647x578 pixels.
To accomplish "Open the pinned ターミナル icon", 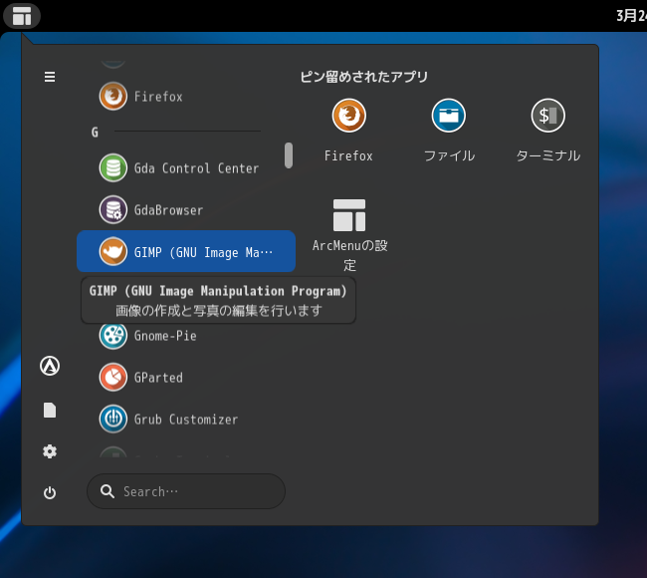I will click(x=548, y=116).
